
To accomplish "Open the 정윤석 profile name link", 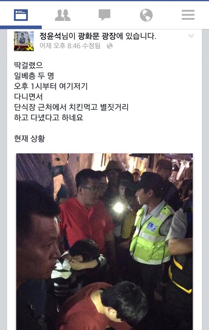I will (x=50, y=36).
